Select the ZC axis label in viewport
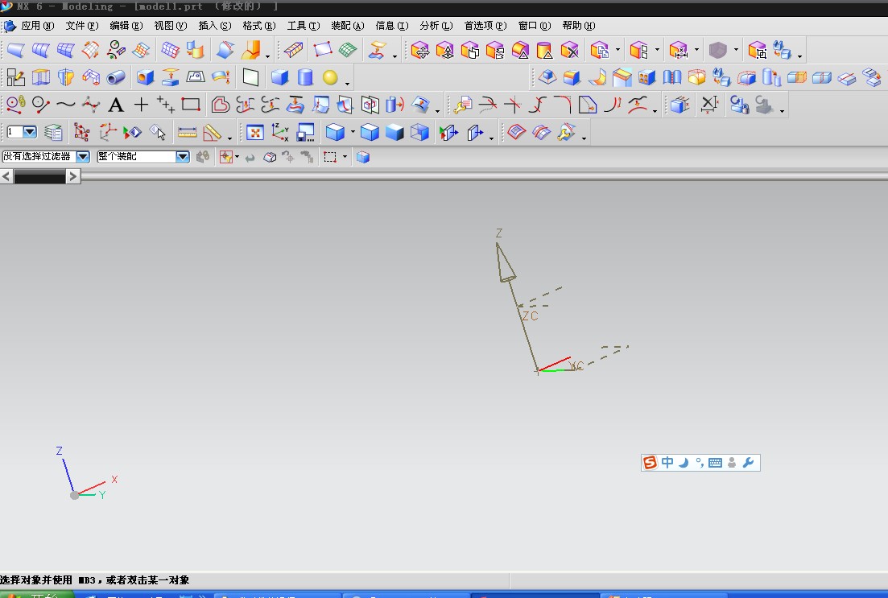888x598 pixels. tap(530, 316)
